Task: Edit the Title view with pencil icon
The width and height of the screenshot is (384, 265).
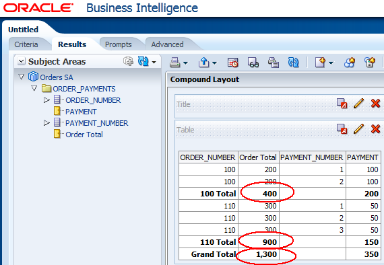Action: click(359, 104)
